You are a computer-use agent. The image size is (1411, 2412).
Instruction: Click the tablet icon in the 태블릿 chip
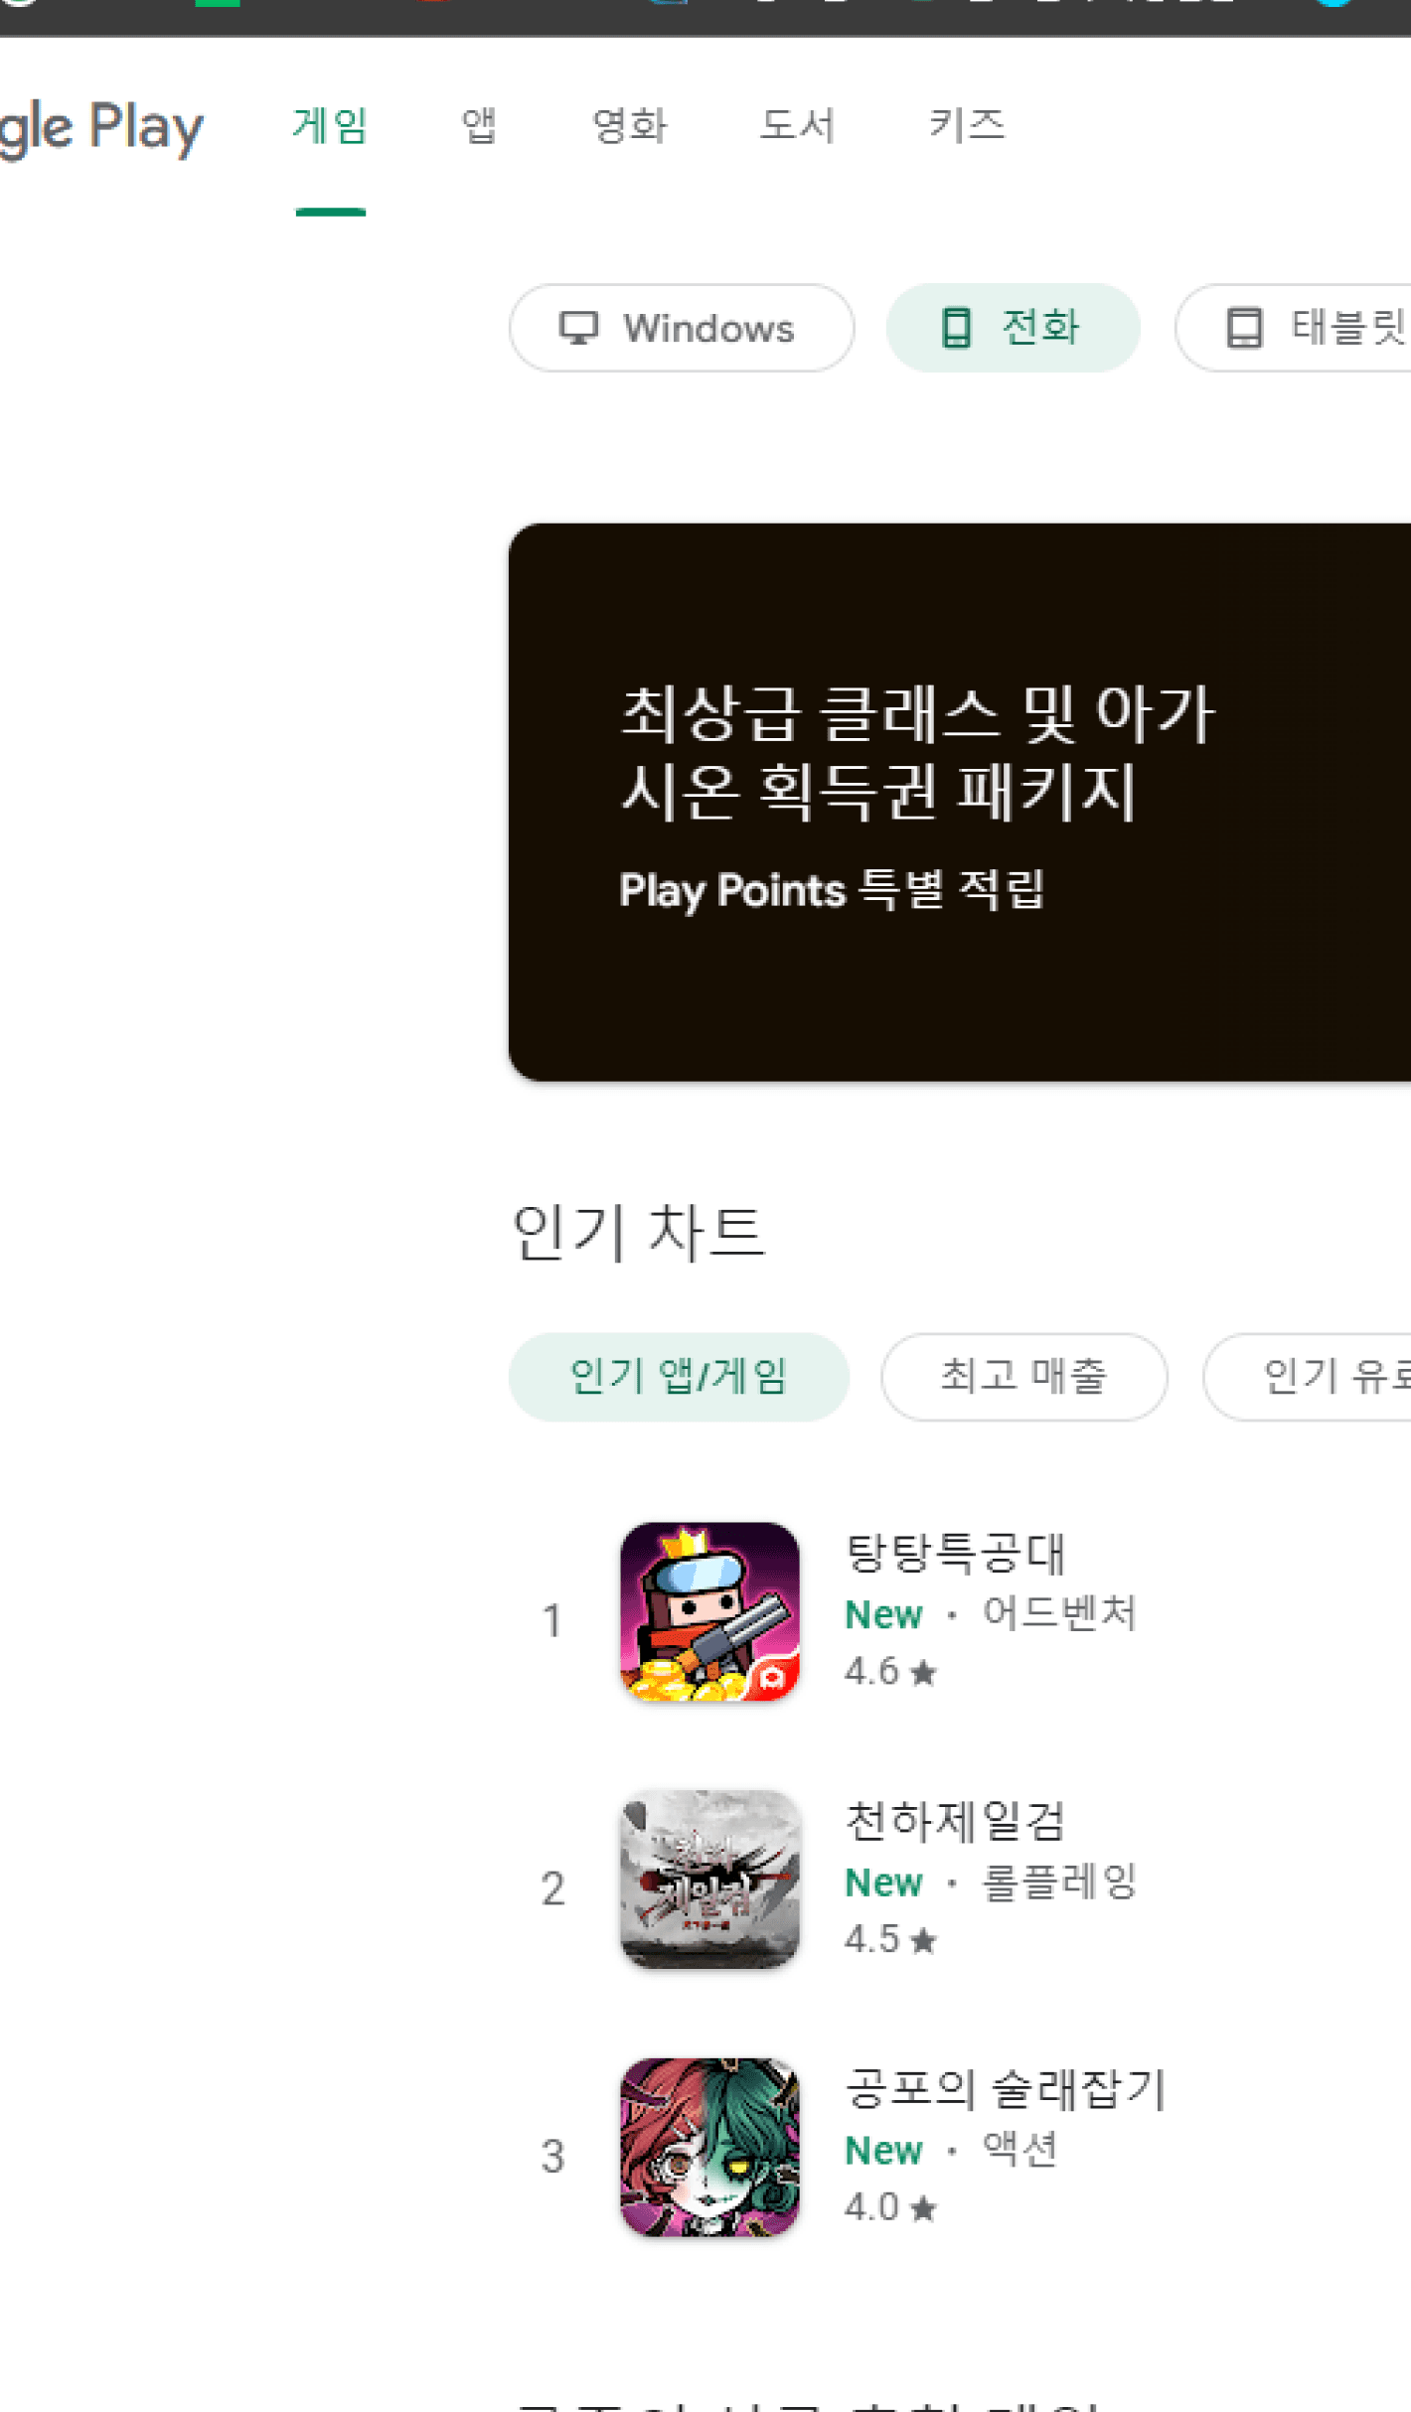tap(1244, 328)
